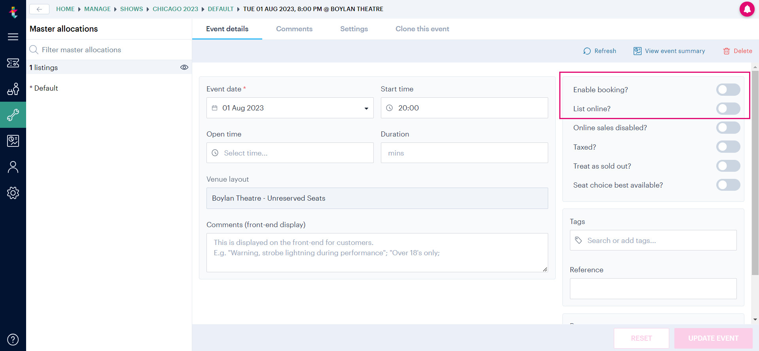759x351 pixels.
Task: Switch to the Settings tab
Action: (354, 29)
